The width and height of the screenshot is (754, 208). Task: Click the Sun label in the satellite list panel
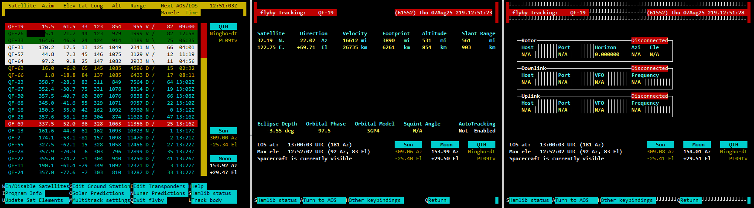pos(223,131)
